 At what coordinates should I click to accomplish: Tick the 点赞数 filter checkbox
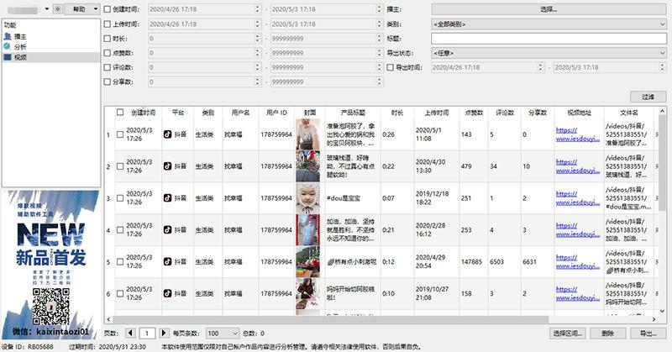(x=108, y=52)
